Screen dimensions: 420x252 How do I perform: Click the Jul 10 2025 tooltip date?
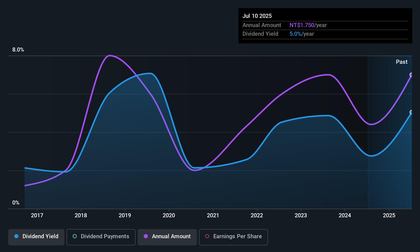(257, 16)
